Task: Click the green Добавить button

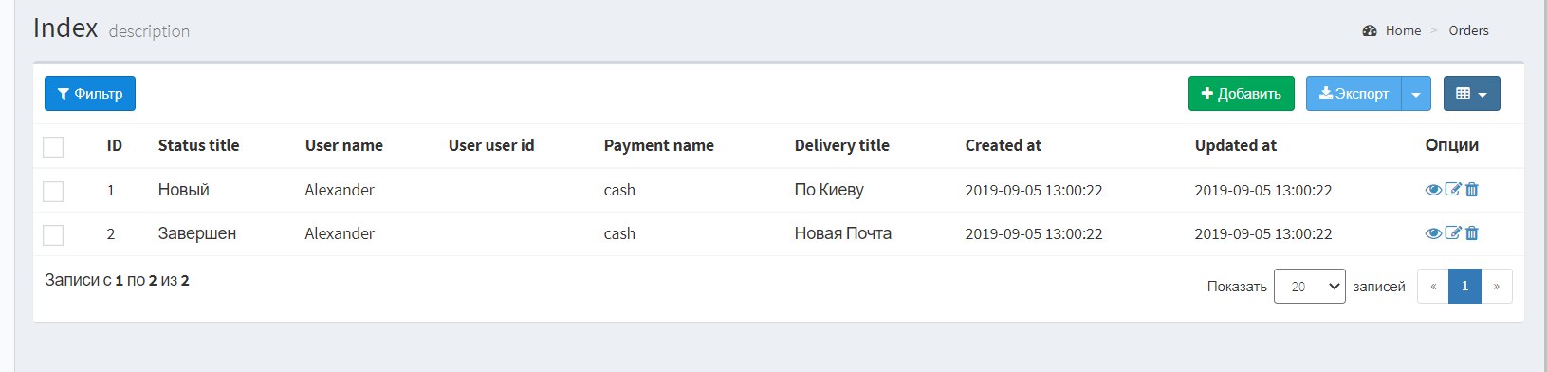Action: tap(1241, 94)
